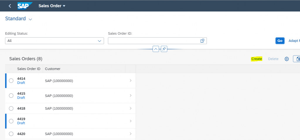Collapse the filter header with up chevron
The width and height of the screenshot is (300, 140).
(156, 49)
